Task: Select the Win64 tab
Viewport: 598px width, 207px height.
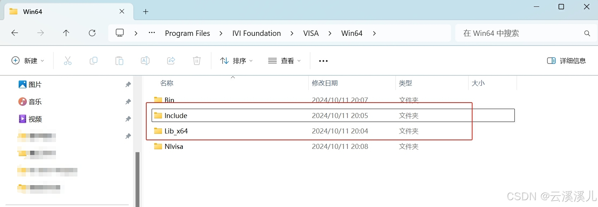Action: pos(68,11)
